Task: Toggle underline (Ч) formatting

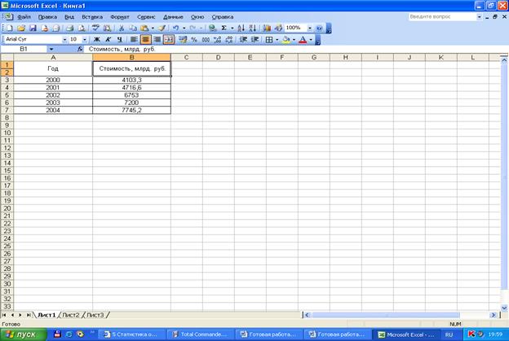Action: pyautogui.click(x=119, y=40)
